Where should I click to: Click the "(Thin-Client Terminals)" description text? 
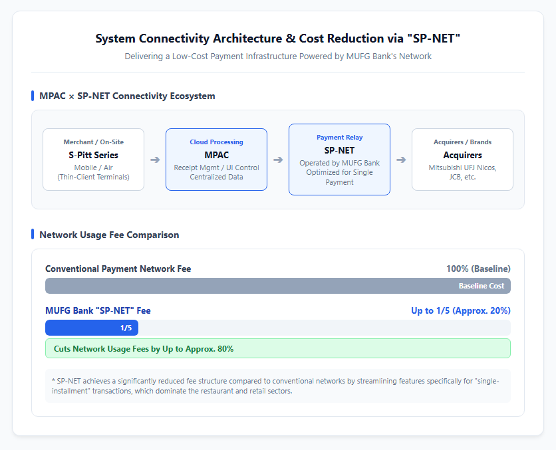(94, 177)
